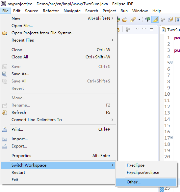The width and height of the screenshot is (180, 192).
Task: Open the Search menu
Action: 91,11
